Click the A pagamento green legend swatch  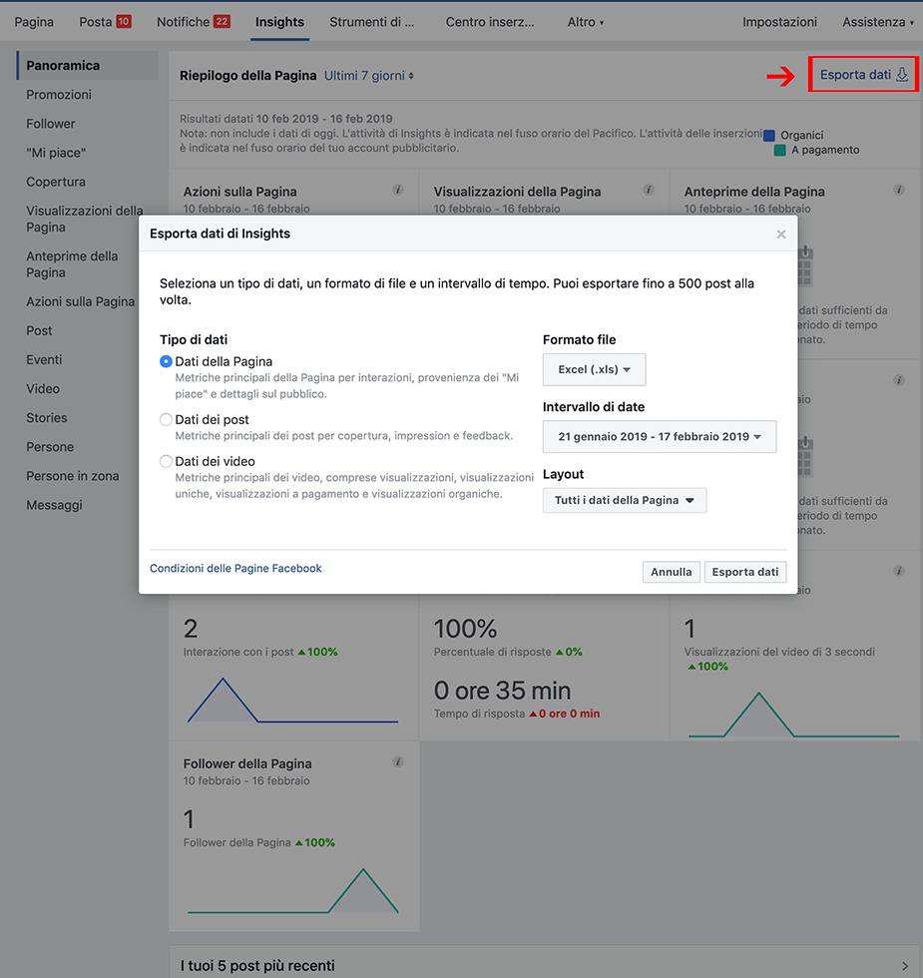(x=779, y=151)
